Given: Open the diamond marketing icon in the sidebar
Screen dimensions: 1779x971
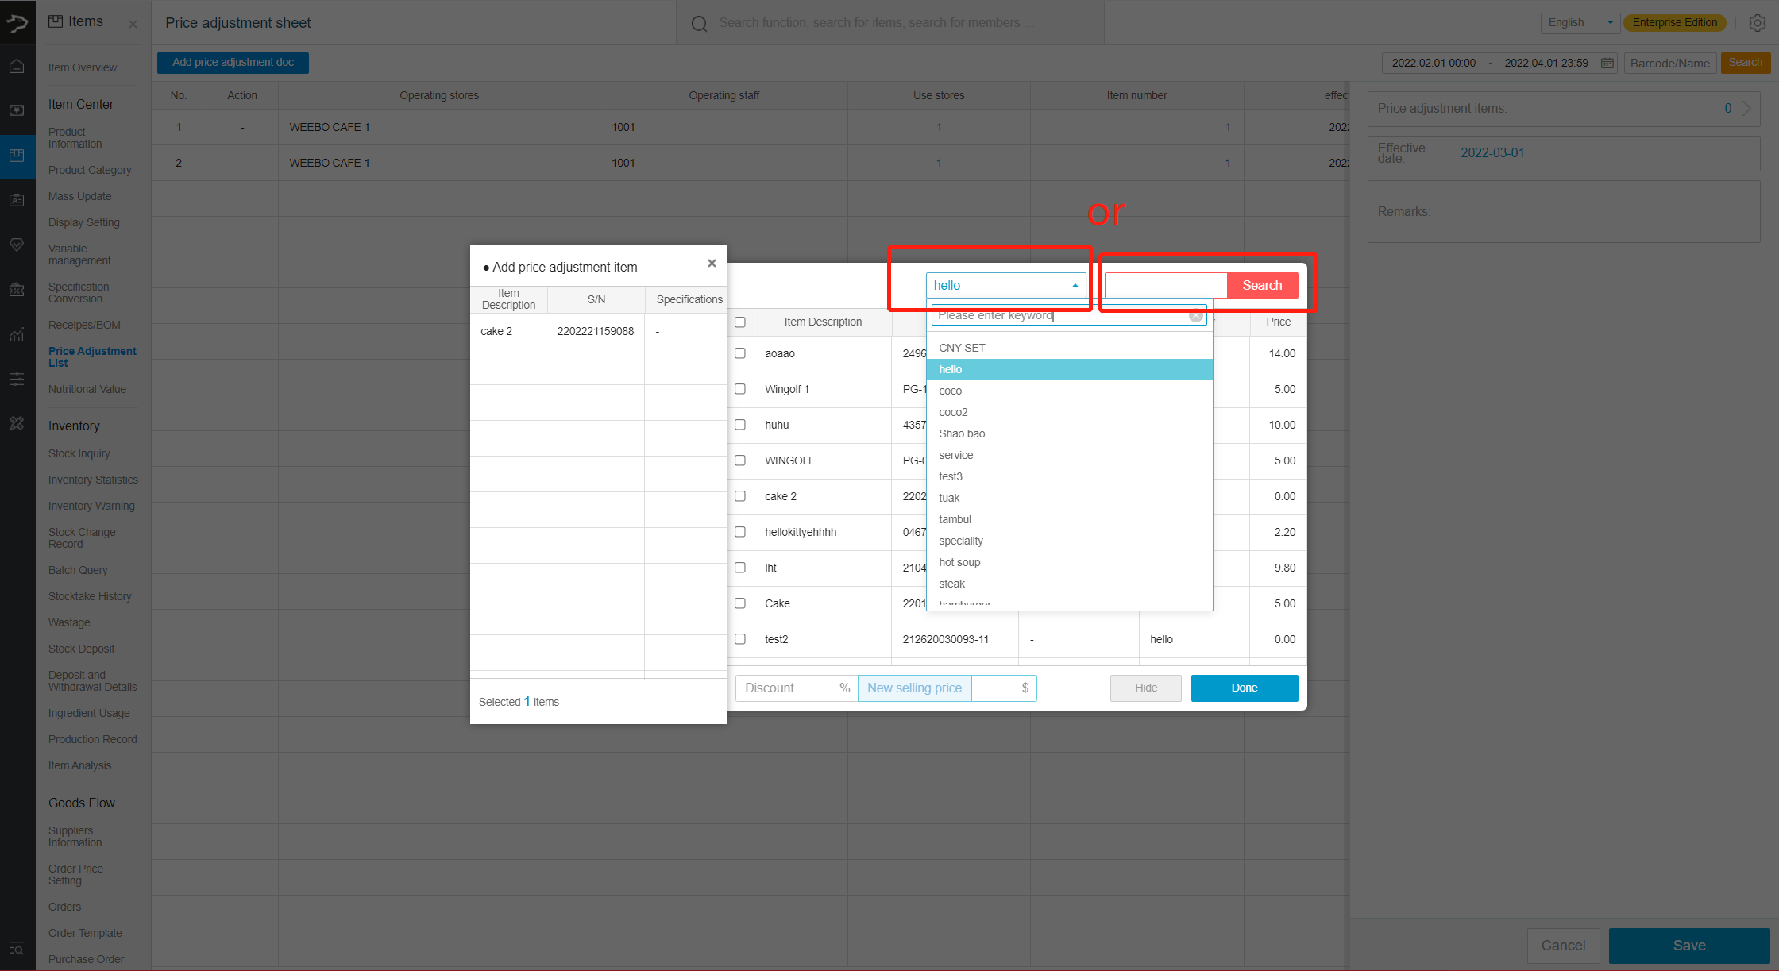Looking at the screenshot, I should (x=17, y=245).
